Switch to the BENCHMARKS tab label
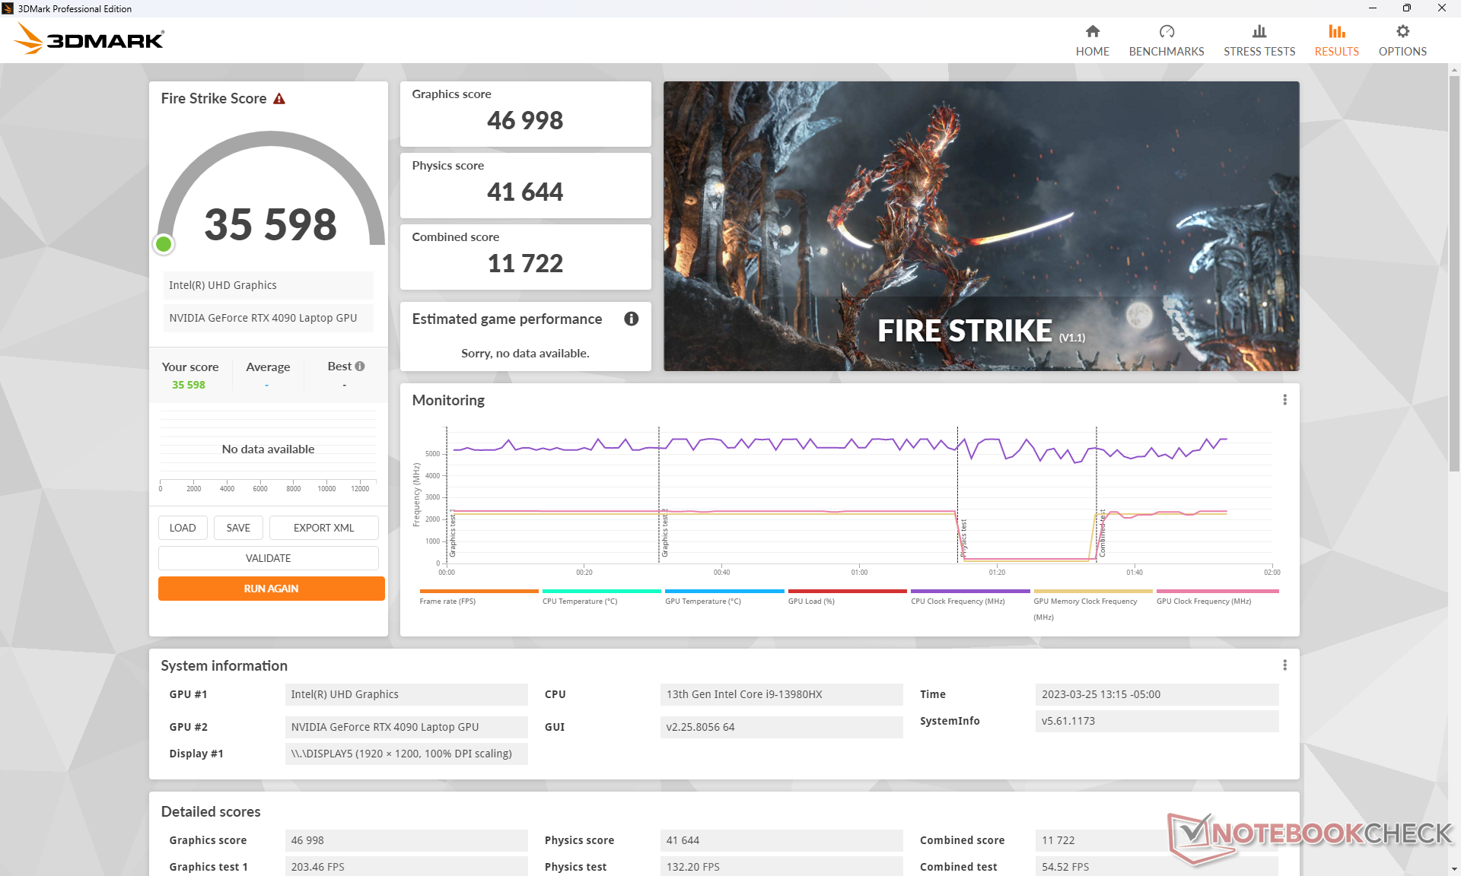The height and width of the screenshot is (876, 1461). [1166, 51]
